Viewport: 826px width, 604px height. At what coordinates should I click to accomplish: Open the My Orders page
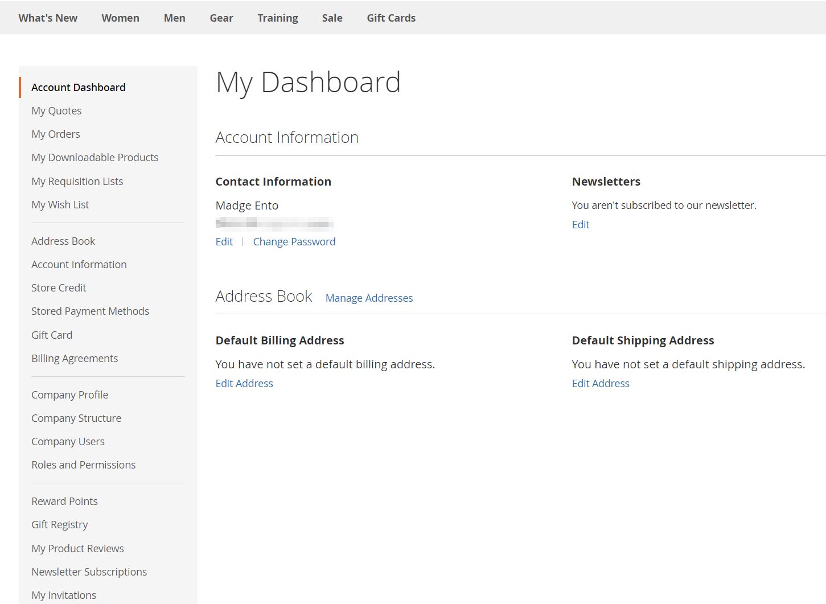coord(55,134)
